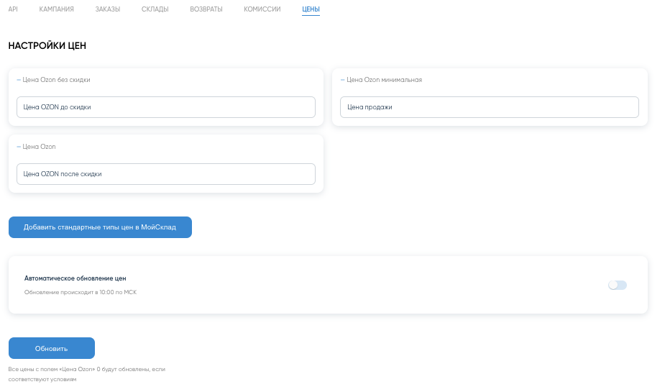Select the ВОЗВРАТЫ tab
Viewport: 665px width, 392px height.
(206, 9)
